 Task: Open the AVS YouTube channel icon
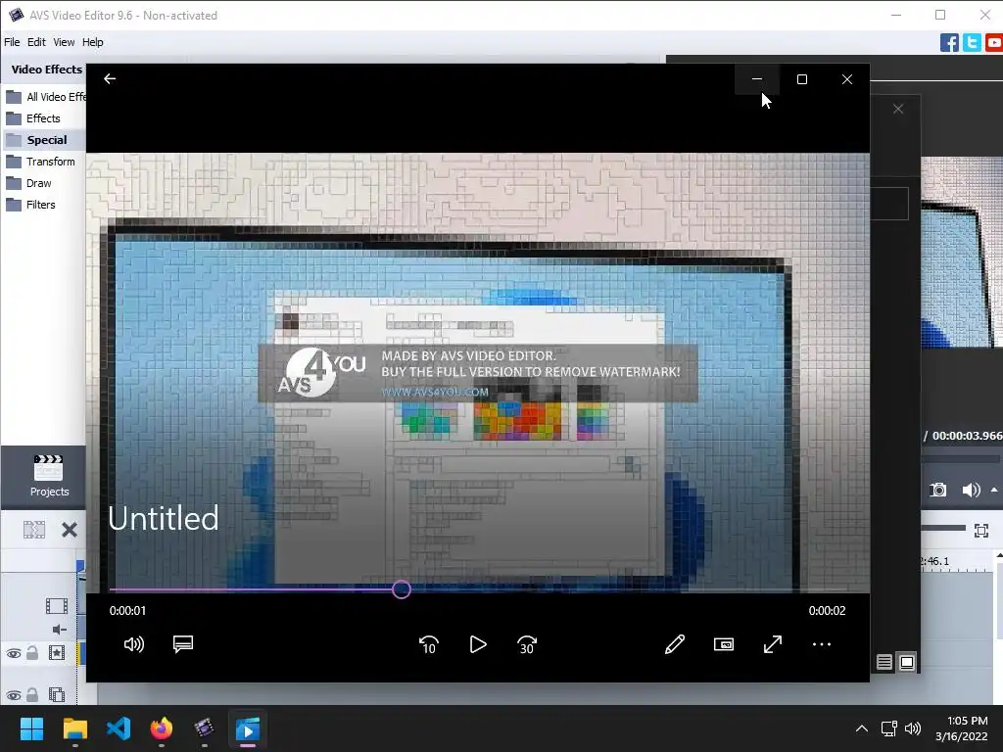(x=994, y=43)
